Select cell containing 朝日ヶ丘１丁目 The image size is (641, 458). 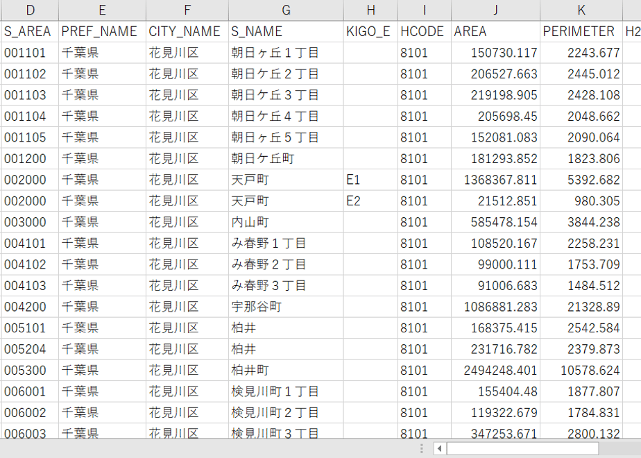click(x=286, y=53)
